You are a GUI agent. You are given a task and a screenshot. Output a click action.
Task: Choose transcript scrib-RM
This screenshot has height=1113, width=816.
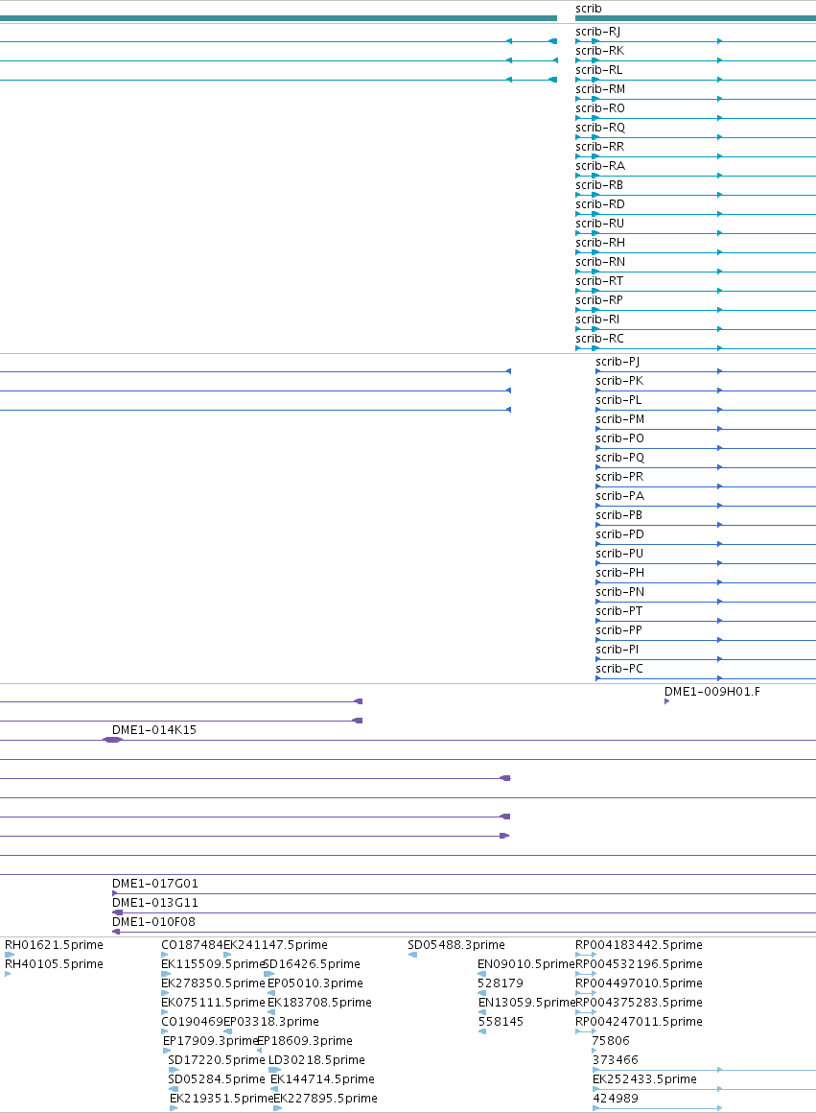pyautogui.click(x=600, y=88)
